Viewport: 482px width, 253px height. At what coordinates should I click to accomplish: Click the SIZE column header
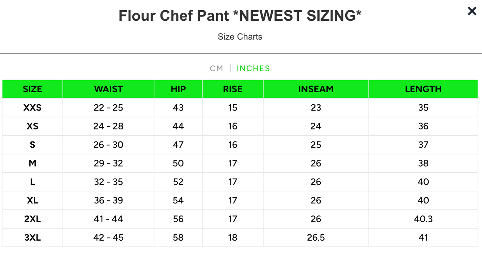coord(32,89)
